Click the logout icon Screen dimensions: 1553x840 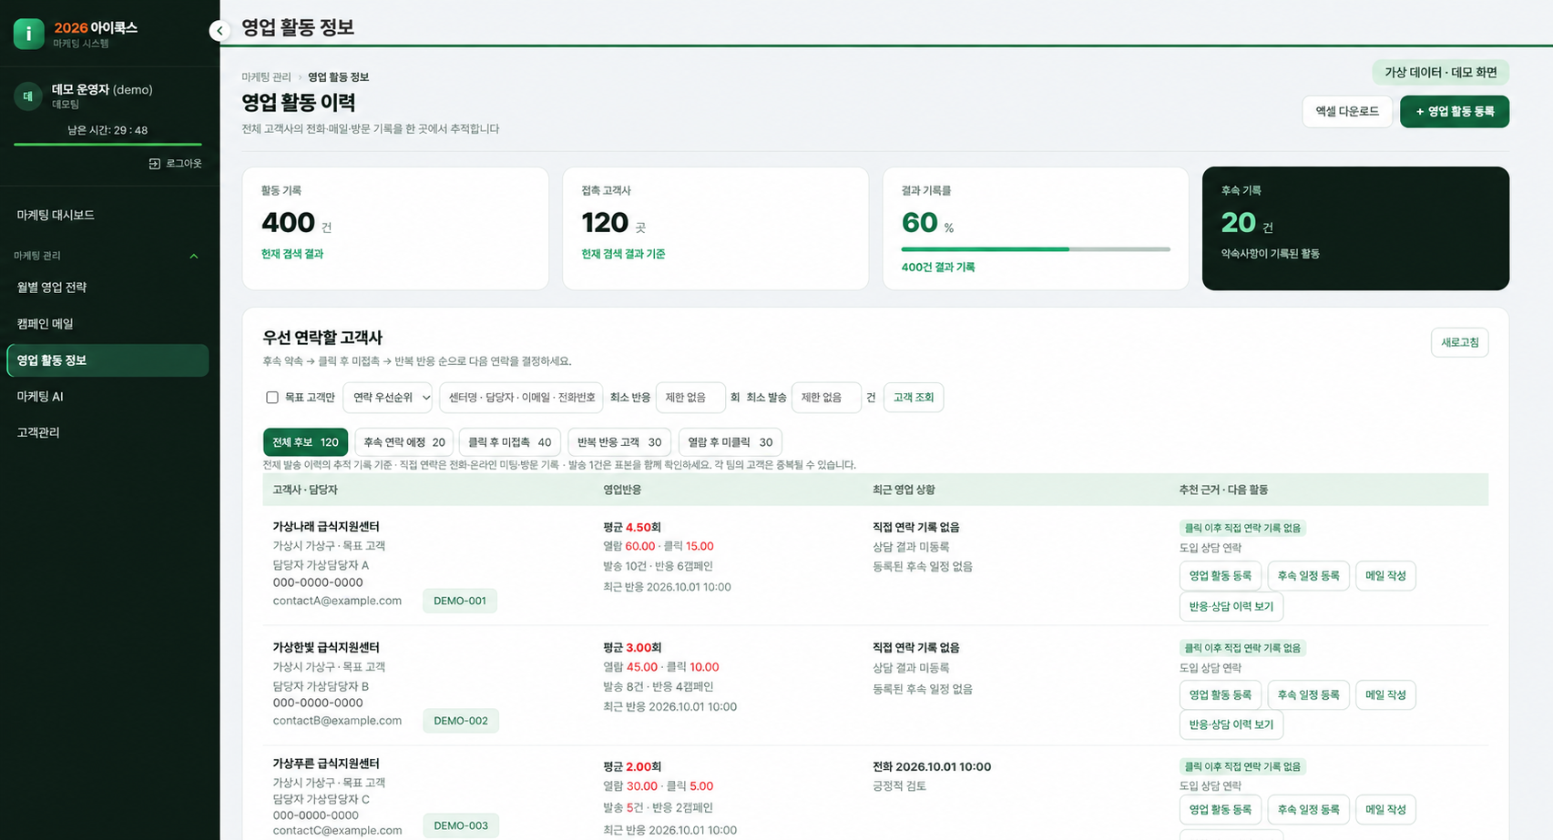tap(154, 164)
